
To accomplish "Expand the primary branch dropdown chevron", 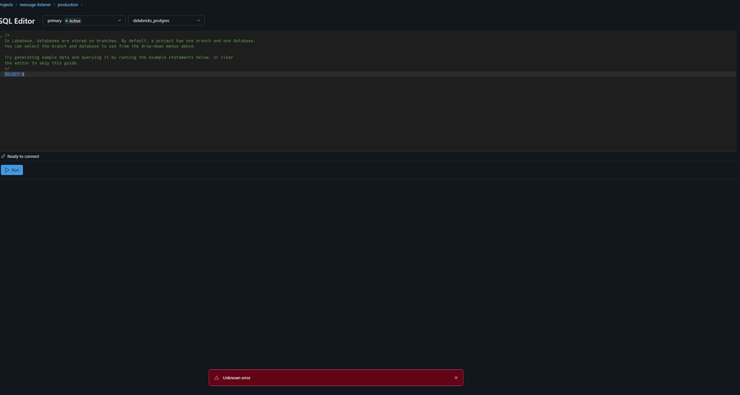I will coord(119,21).
